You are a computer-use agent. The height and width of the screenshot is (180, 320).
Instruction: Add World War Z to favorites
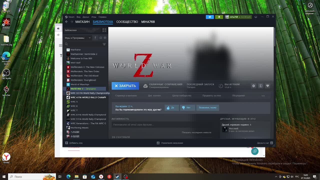click(267, 86)
